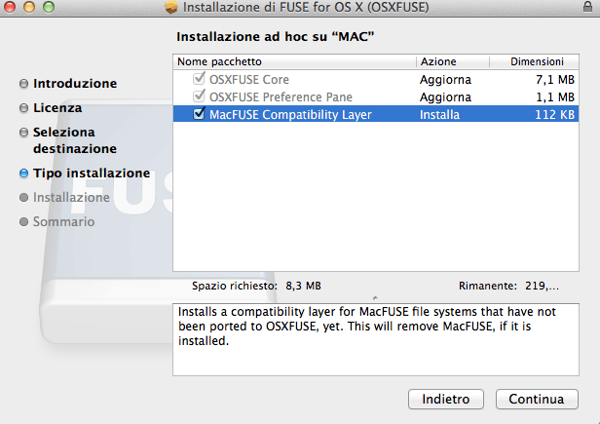Click the blue Tipo installazione step bullet
The height and width of the screenshot is (424, 600).
[x=23, y=173]
